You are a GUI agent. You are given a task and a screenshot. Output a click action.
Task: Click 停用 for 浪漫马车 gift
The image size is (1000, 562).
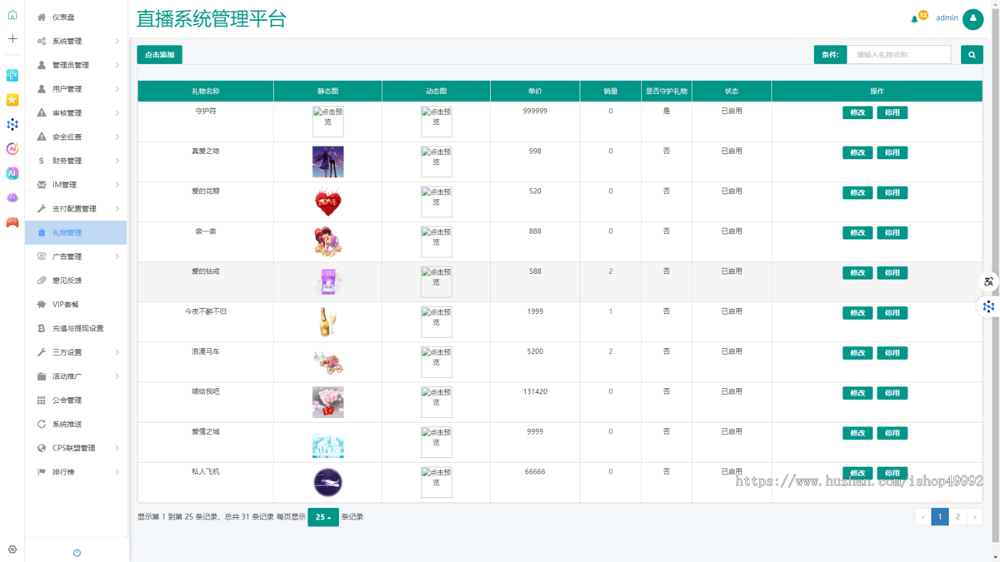[x=892, y=353]
